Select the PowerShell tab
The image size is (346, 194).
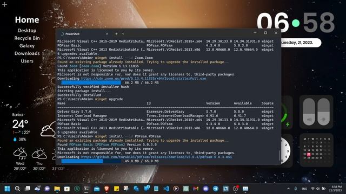click(84, 34)
